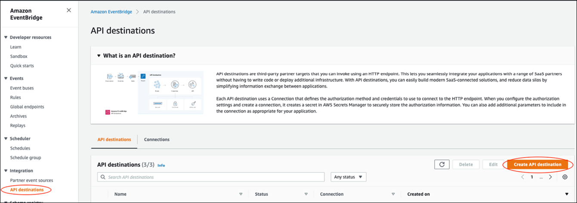This screenshot has width=577, height=203.
Task: Click Create API destination button
Action: (537, 164)
